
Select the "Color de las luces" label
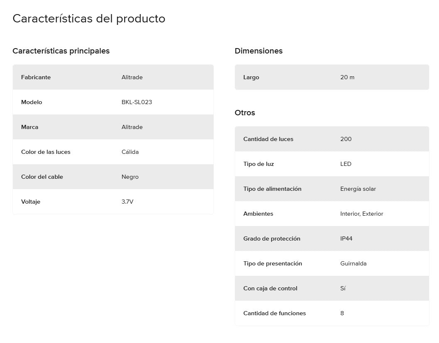(46, 152)
